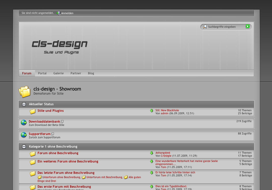Collapse Kategorie 1 ohne Beschreibung section
The image size is (272, 190).
click(x=24, y=147)
